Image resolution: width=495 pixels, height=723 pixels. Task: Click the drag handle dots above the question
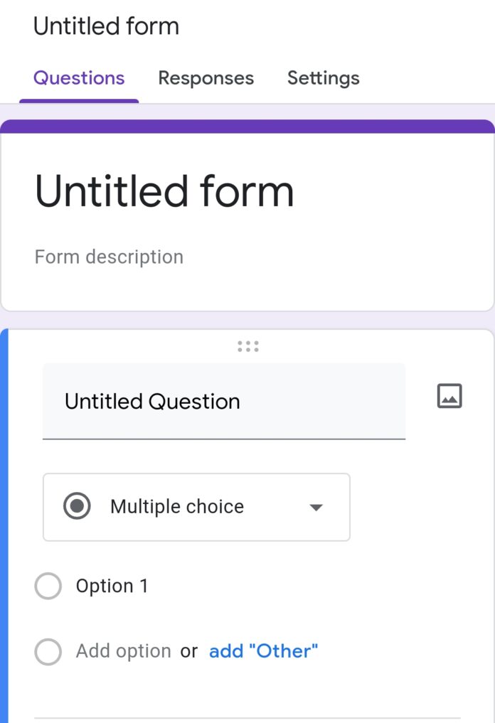(x=247, y=346)
